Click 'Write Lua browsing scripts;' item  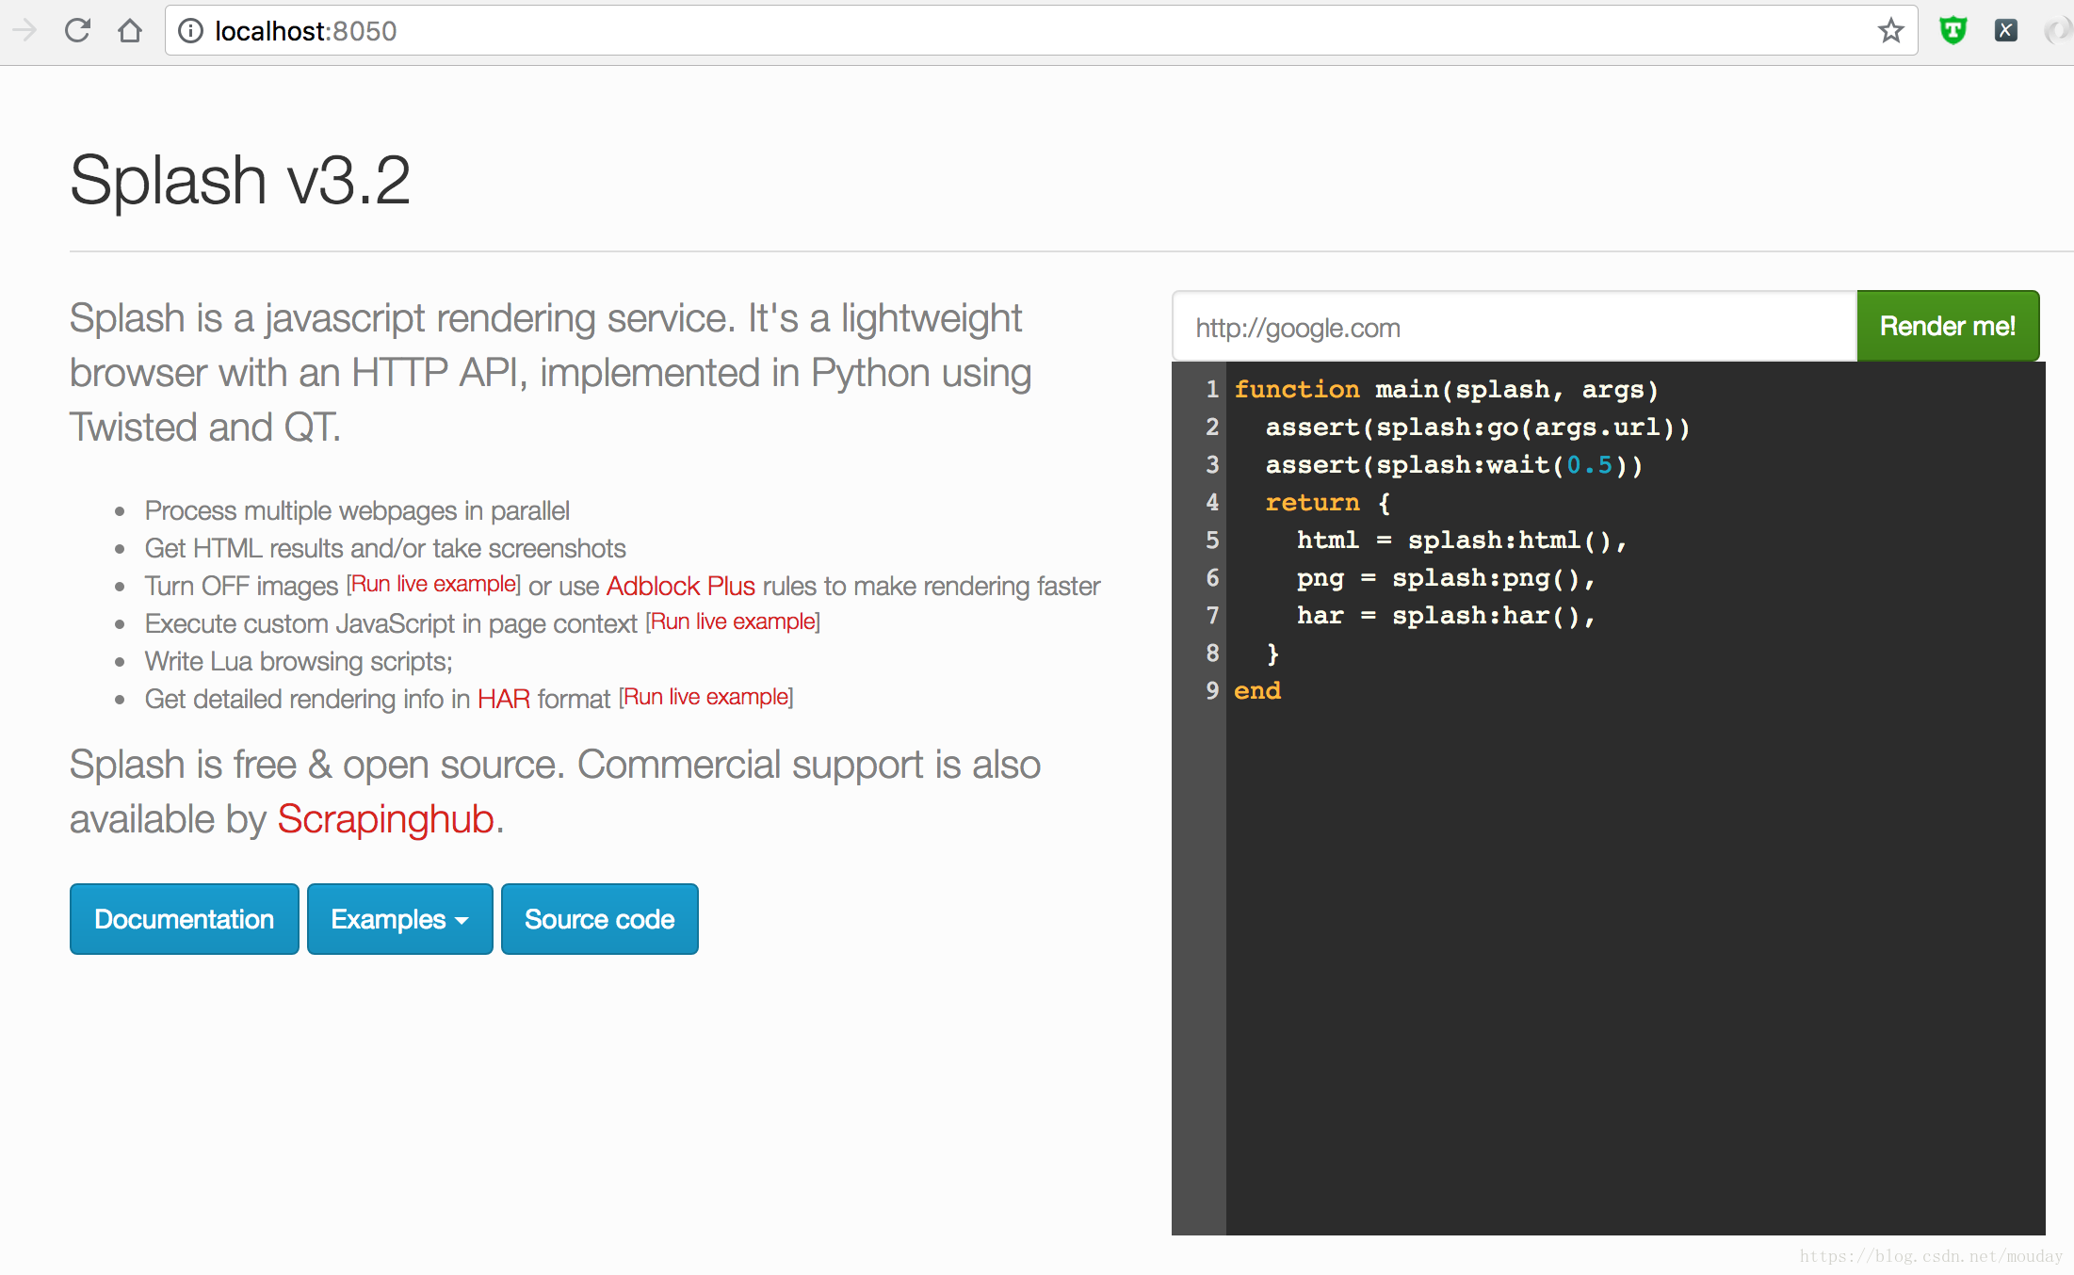coord(299,661)
